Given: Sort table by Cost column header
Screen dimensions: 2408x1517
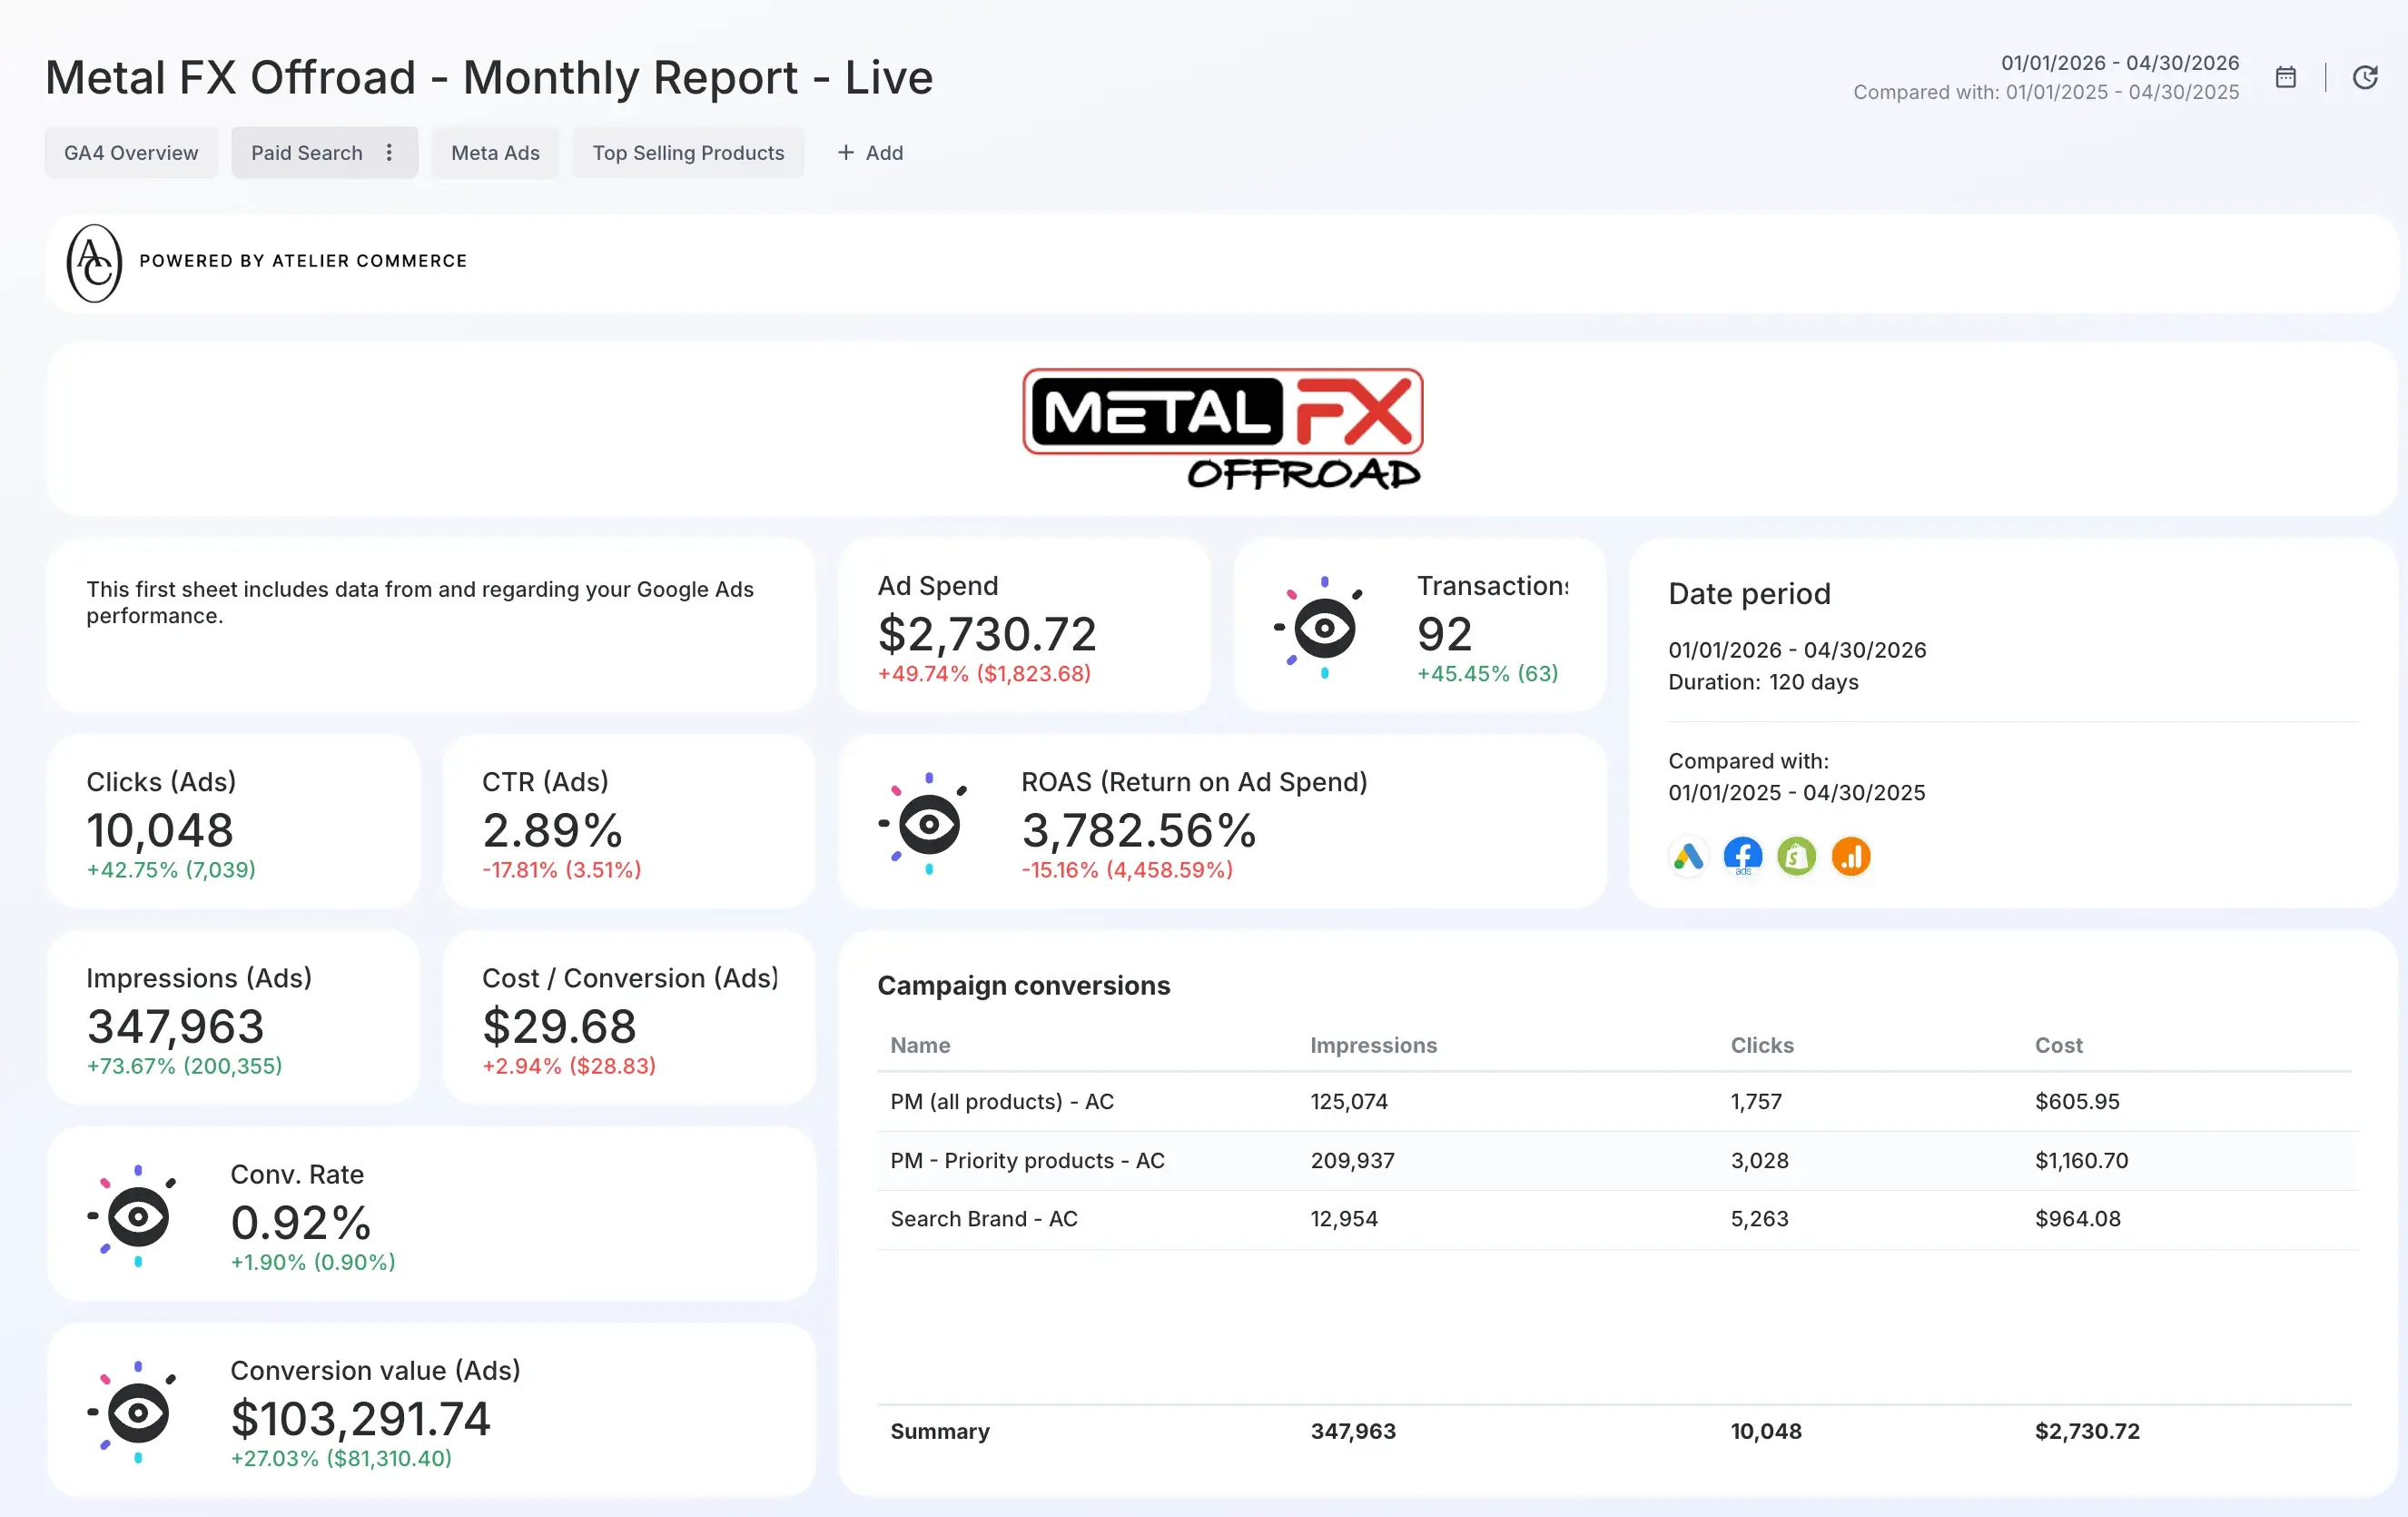Looking at the screenshot, I should point(2058,1045).
